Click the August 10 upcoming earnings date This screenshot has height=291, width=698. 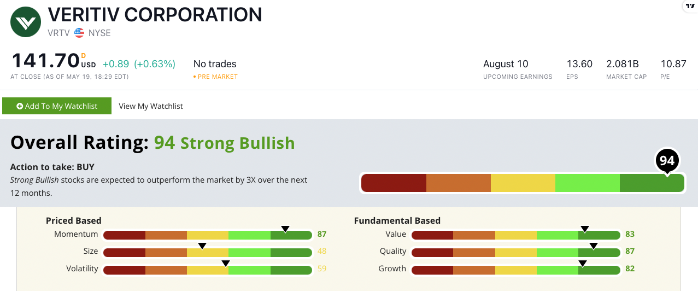coord(506,64)
